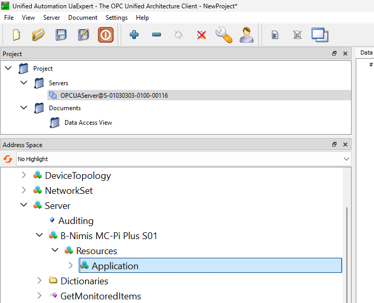Save project with the floppy disk icon
The image size is (374, 303).
pos(61,35)
